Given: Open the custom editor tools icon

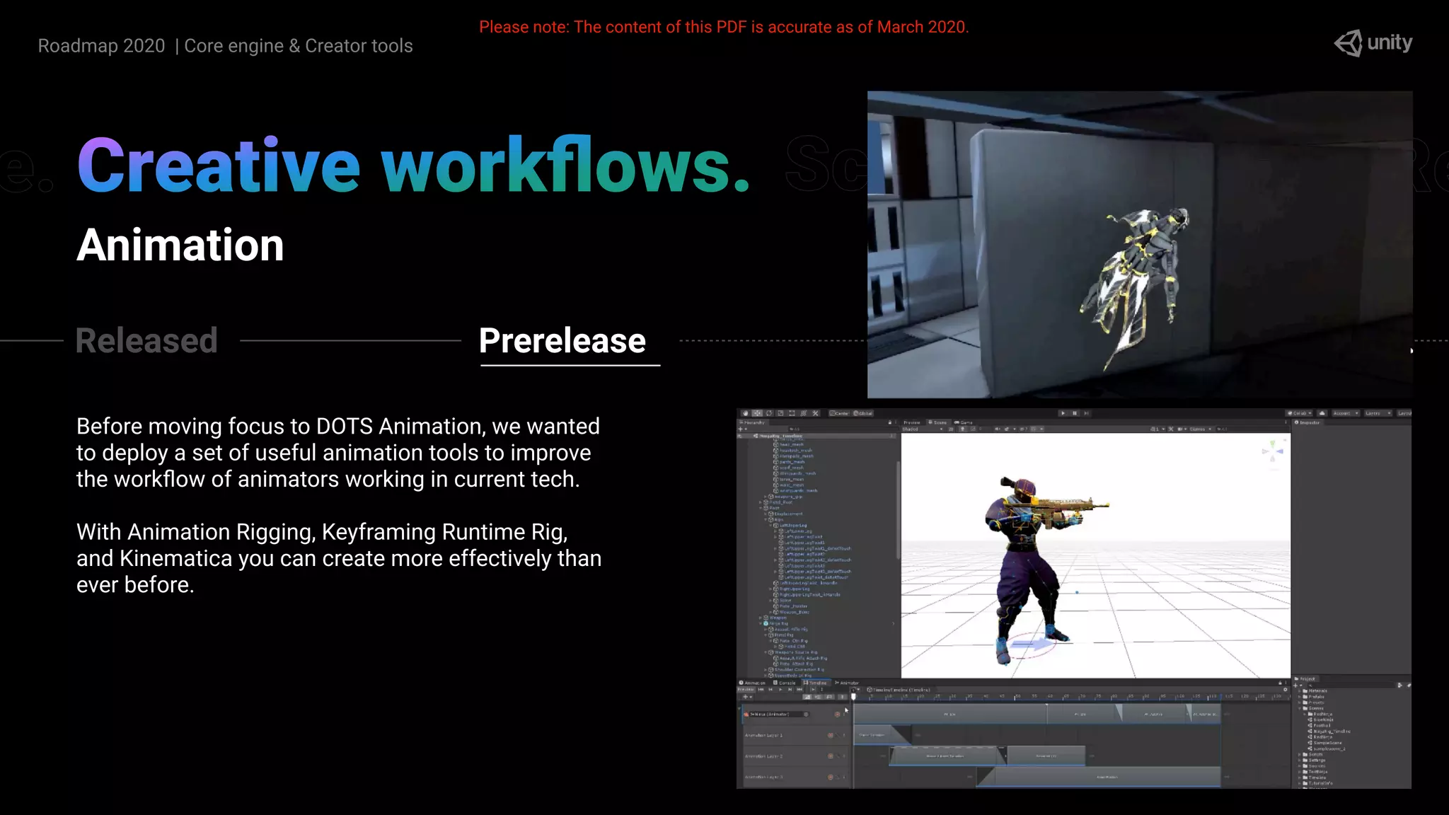Looking at the screenshot, I should point(815,413).
